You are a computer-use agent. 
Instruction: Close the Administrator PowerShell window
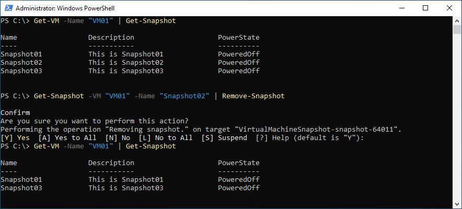[x=449, y=8]
